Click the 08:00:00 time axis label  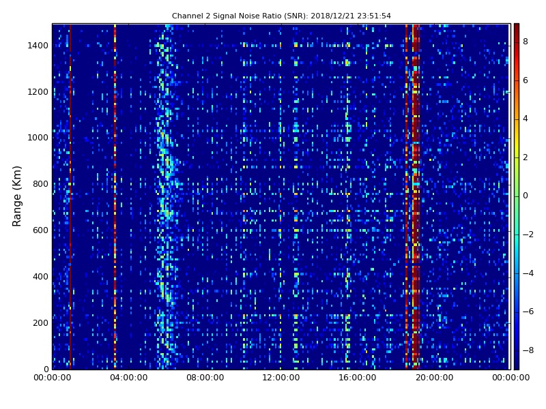click(x=205, y=378)
